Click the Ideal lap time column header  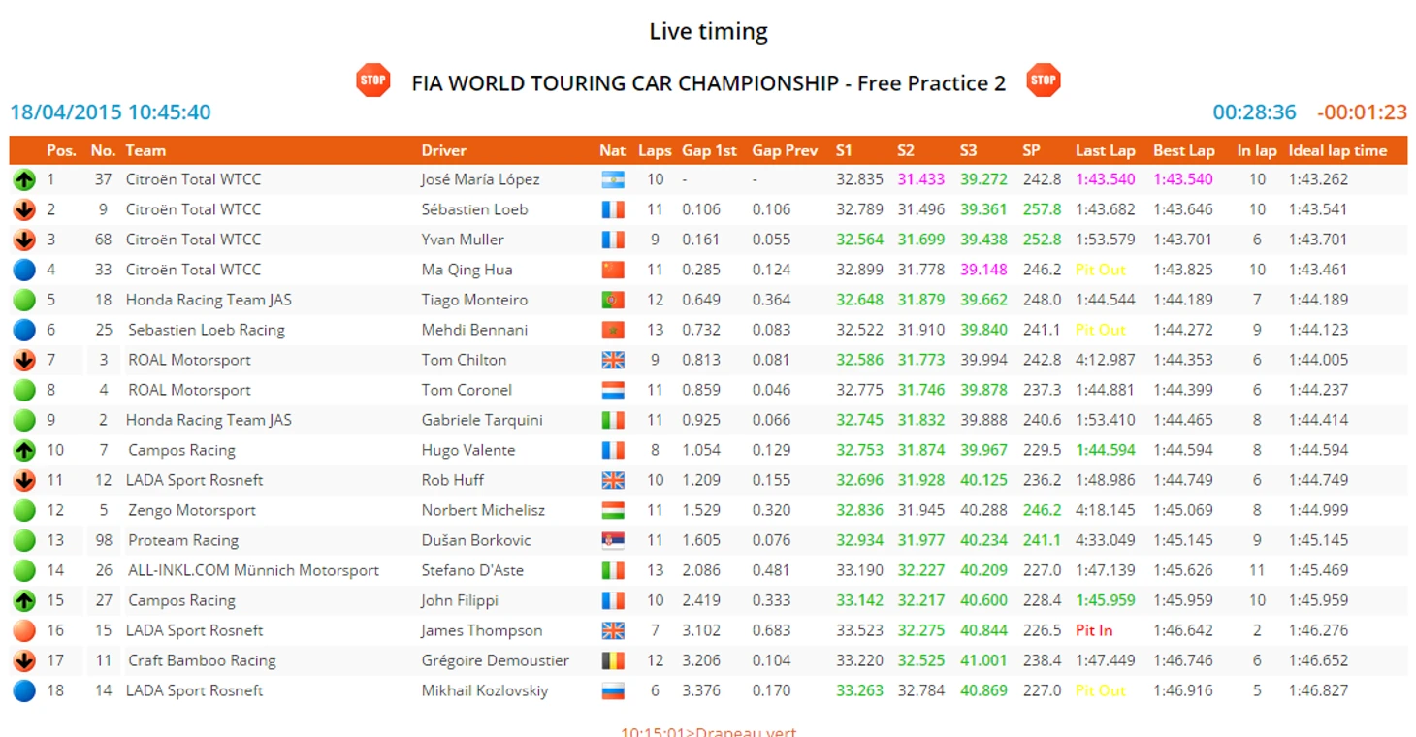click(1337, 150)
